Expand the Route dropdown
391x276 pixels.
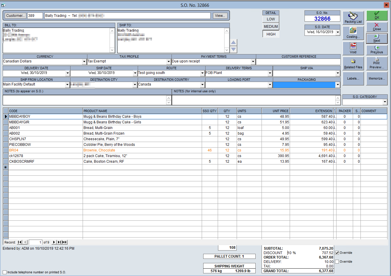pyautogui.click(x=203, y=73)
